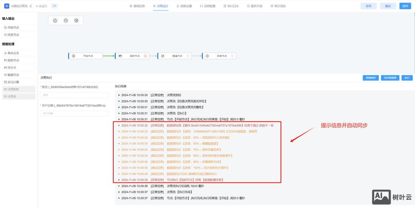Click the log line '检查决策流是否存在'

[x=162, y=101]
